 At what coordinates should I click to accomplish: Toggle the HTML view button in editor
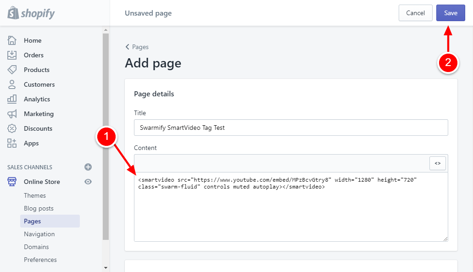[437, 163]
